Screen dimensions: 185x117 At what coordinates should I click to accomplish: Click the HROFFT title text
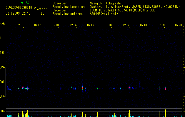[30, 2]
